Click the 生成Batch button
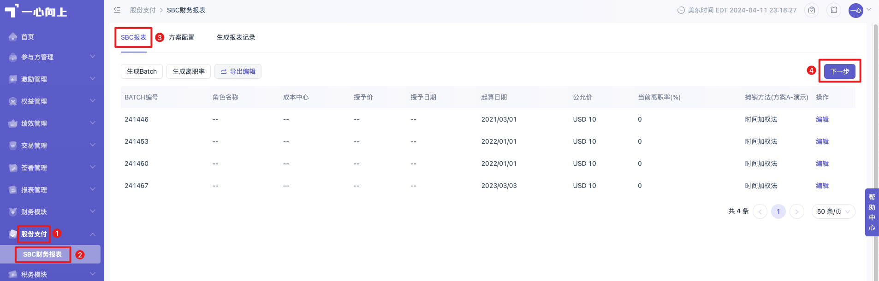This screenshot has width=879, height=281. [142, 71]
